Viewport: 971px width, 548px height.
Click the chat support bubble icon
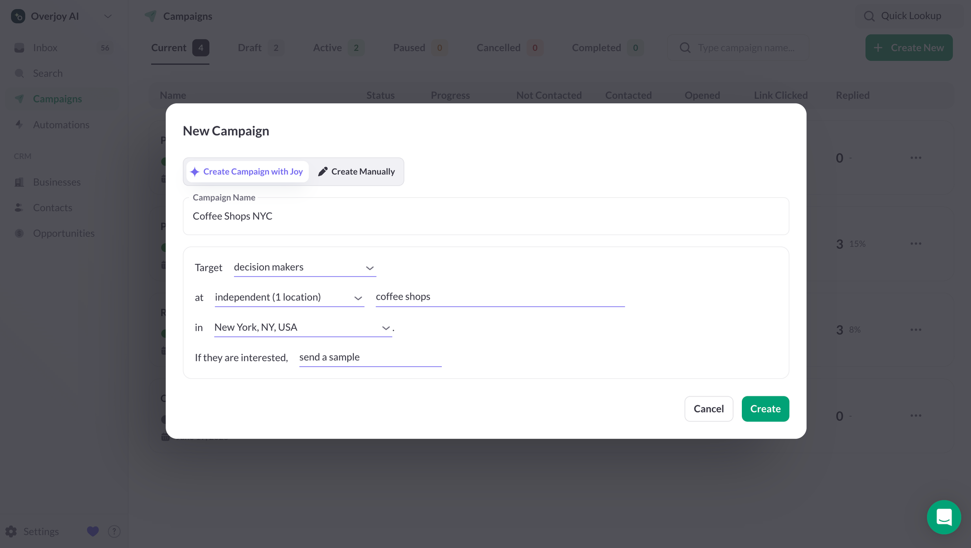(x=943, y=517)
